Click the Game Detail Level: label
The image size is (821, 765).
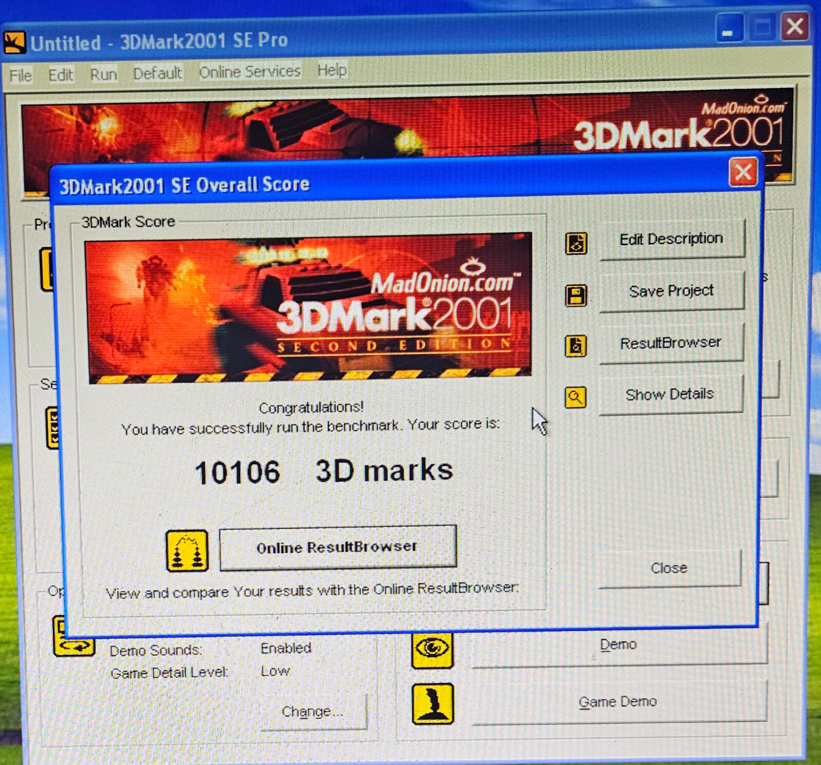coord(169,673)
